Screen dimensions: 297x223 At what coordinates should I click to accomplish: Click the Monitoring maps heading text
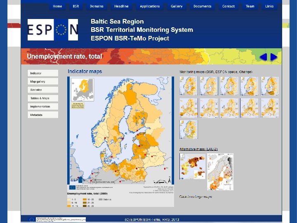[216, 72]
